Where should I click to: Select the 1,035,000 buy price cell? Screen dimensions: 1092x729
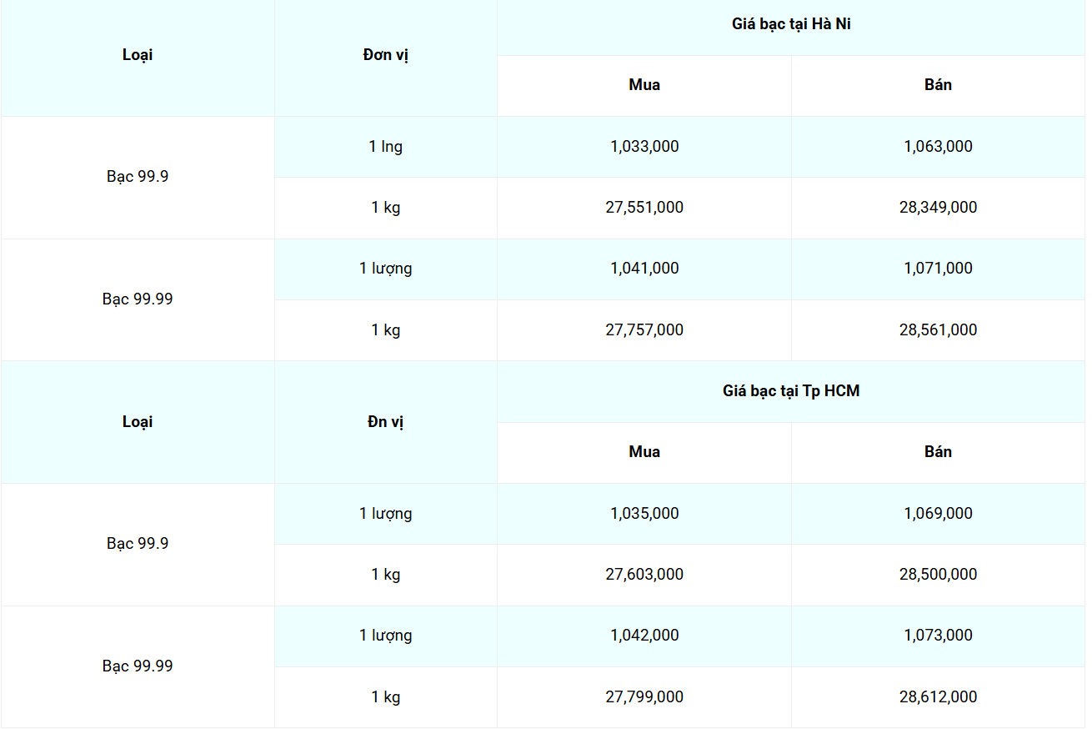(x=644, y=514)
